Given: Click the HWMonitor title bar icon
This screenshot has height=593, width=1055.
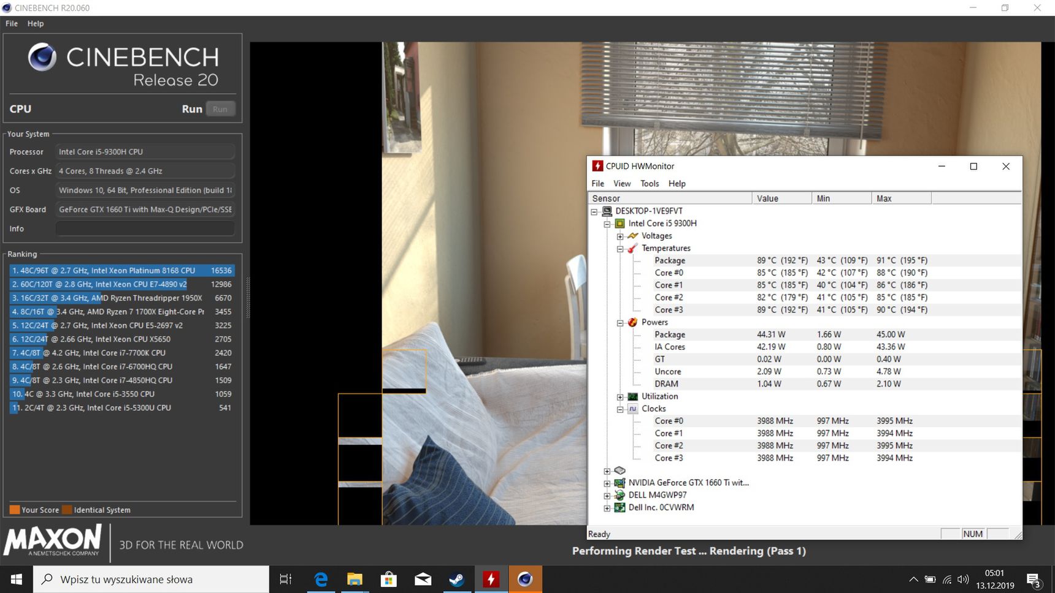Looking at the screenshot, I should click(597, 166).
